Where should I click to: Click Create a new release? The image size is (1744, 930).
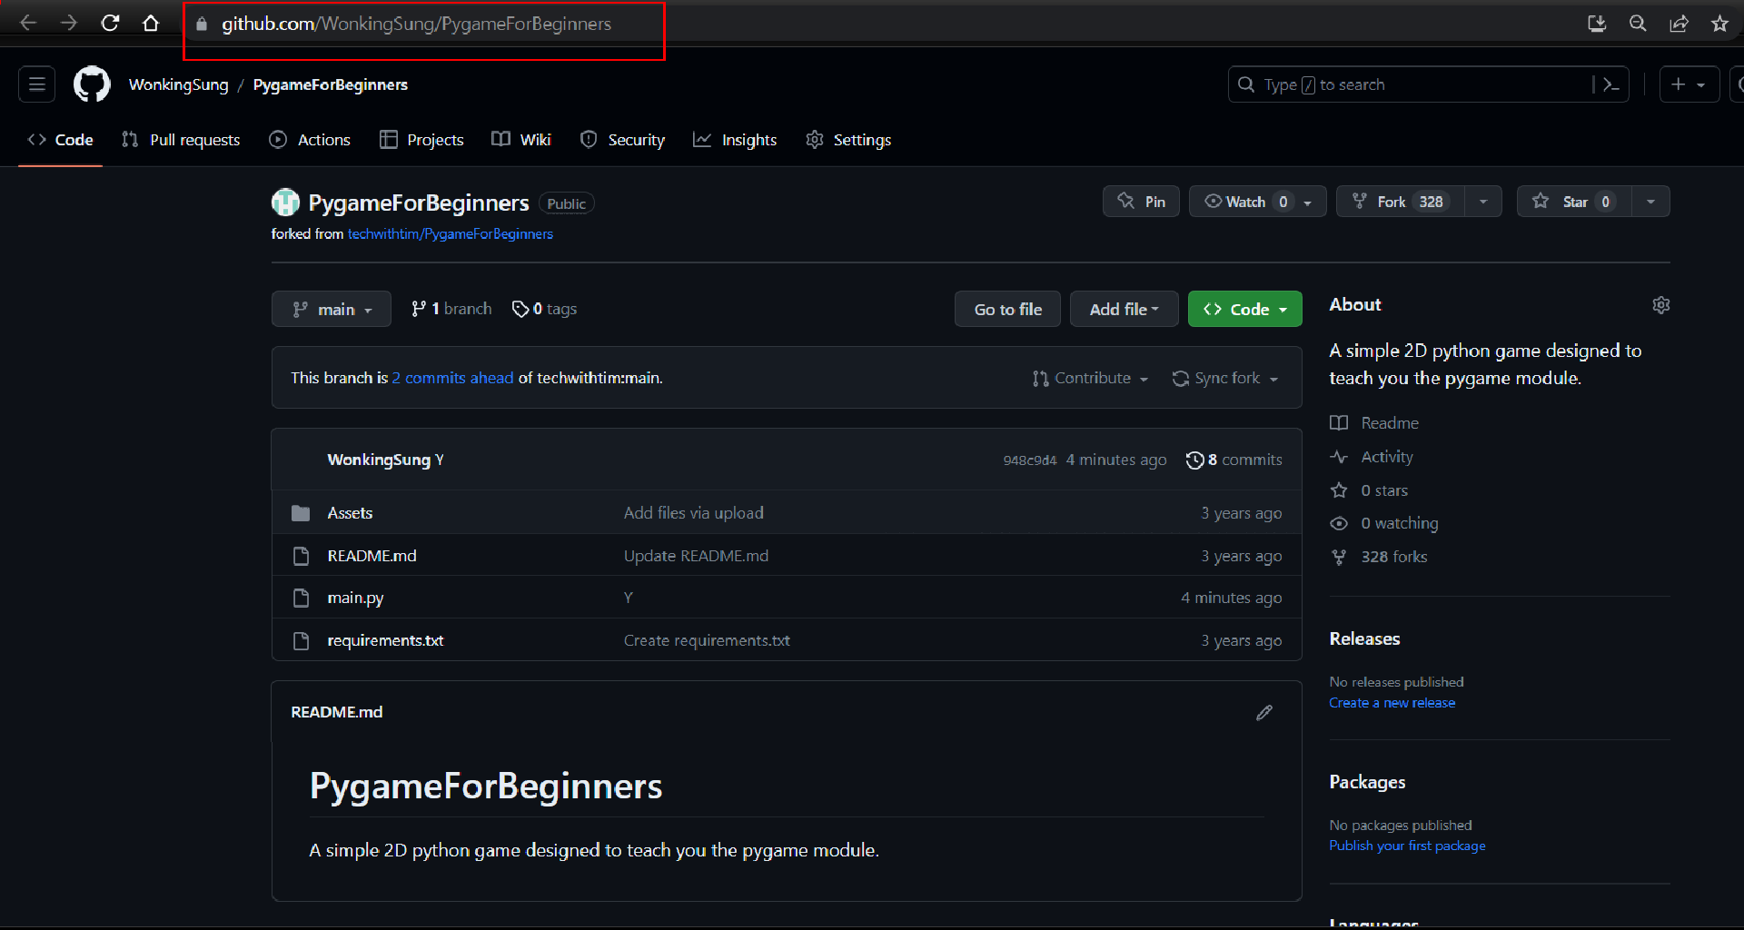tap(1392, 704)
